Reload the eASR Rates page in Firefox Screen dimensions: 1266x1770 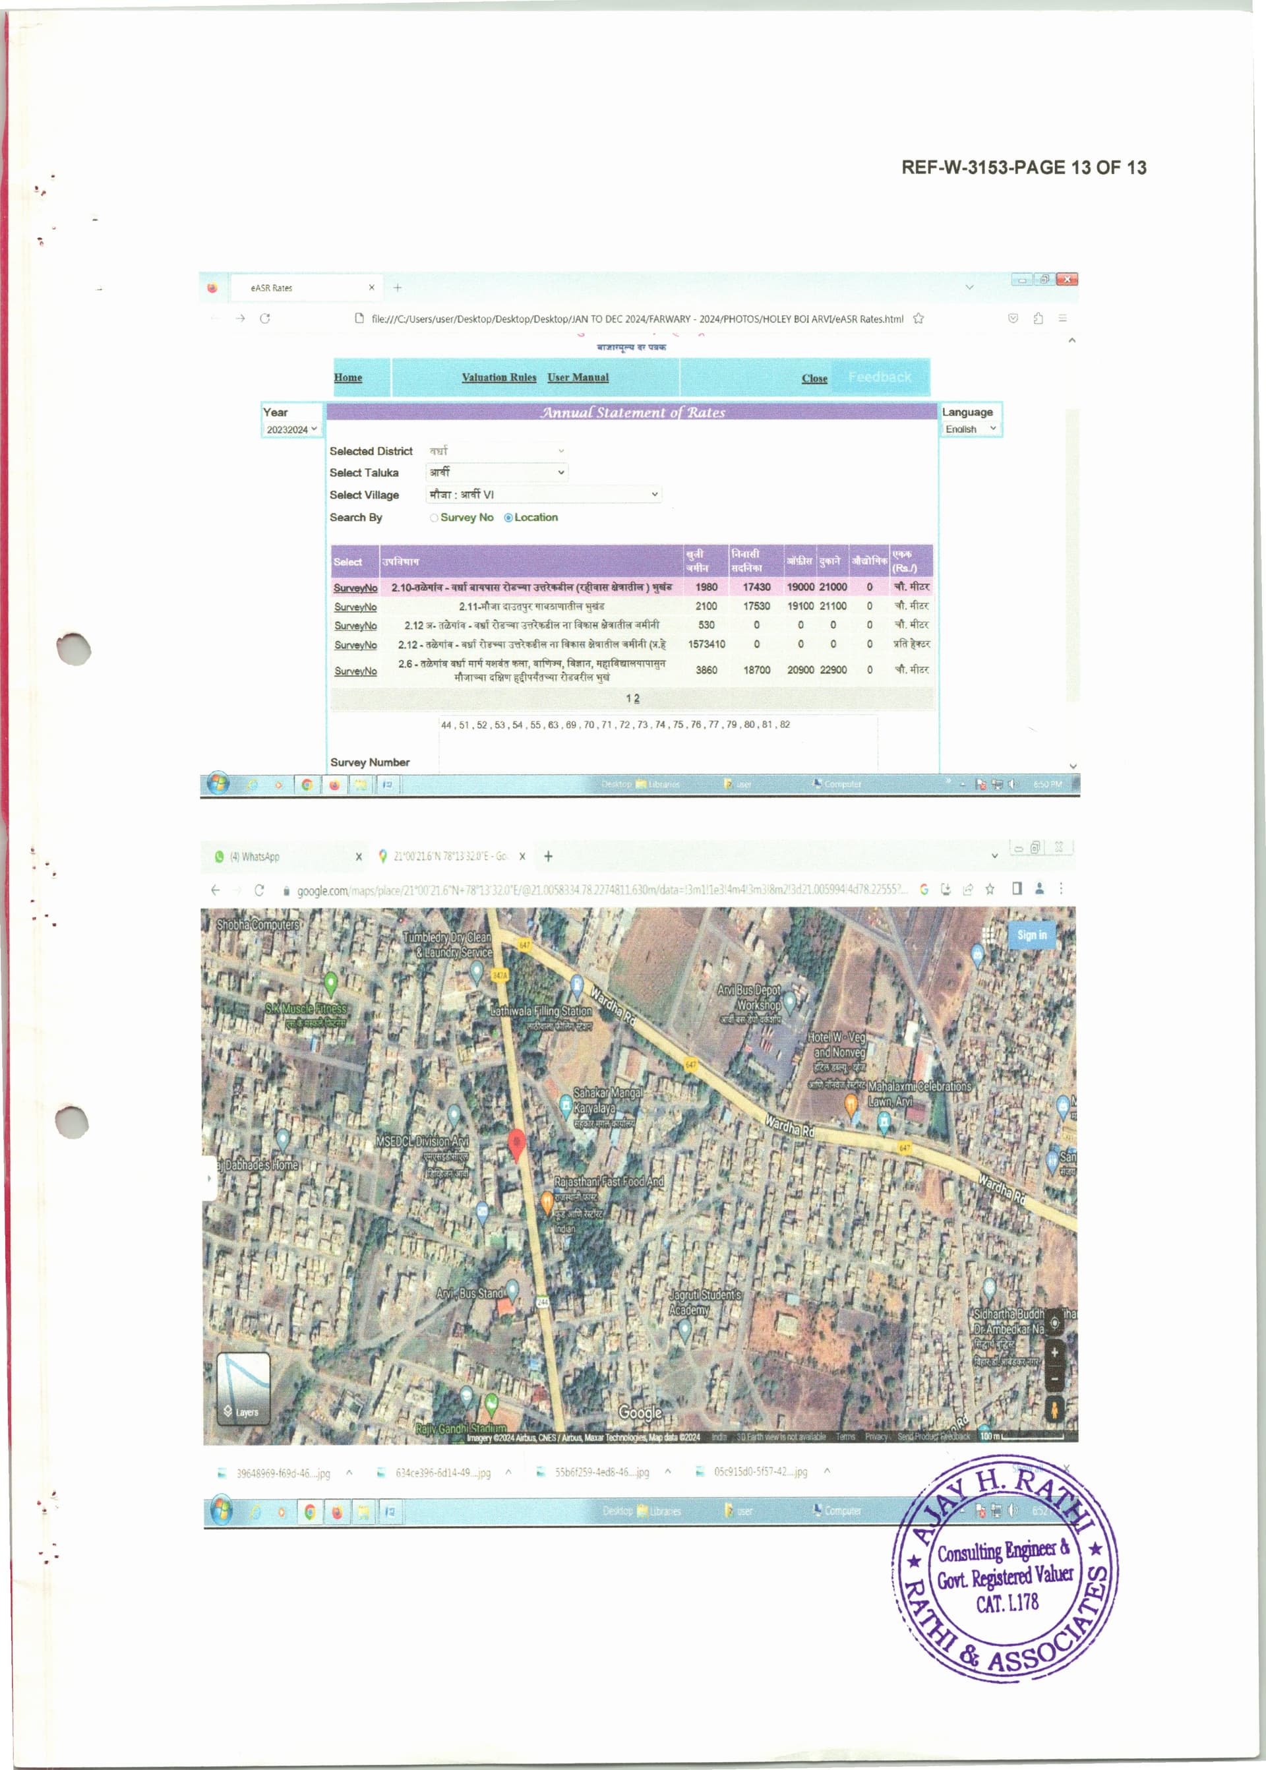click(x=265, y=318)
